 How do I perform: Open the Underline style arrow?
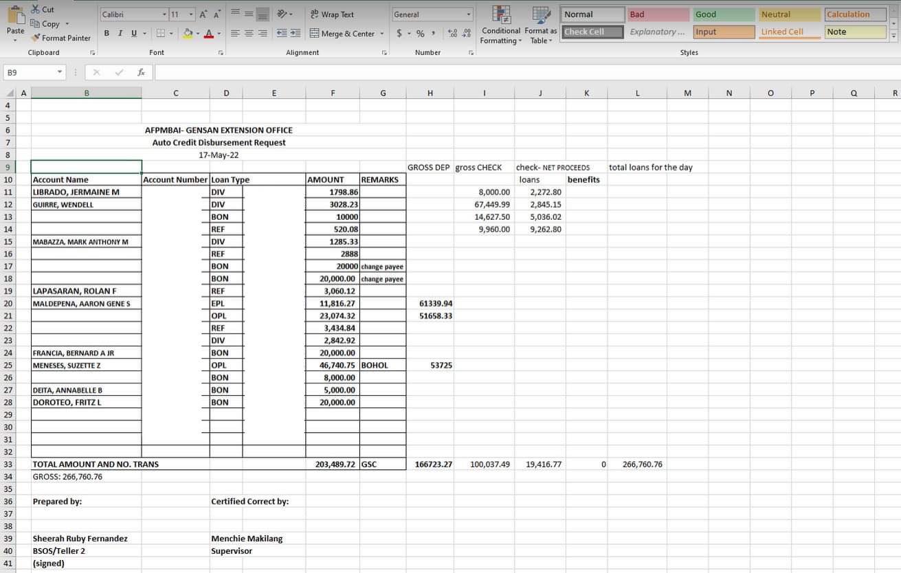[x=144, y=33]
